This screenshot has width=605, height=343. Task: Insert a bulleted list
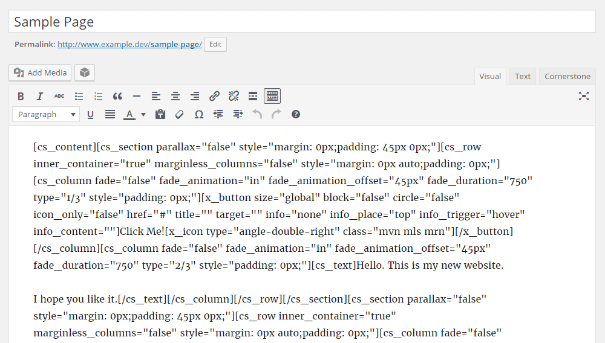tap(79, 96)
